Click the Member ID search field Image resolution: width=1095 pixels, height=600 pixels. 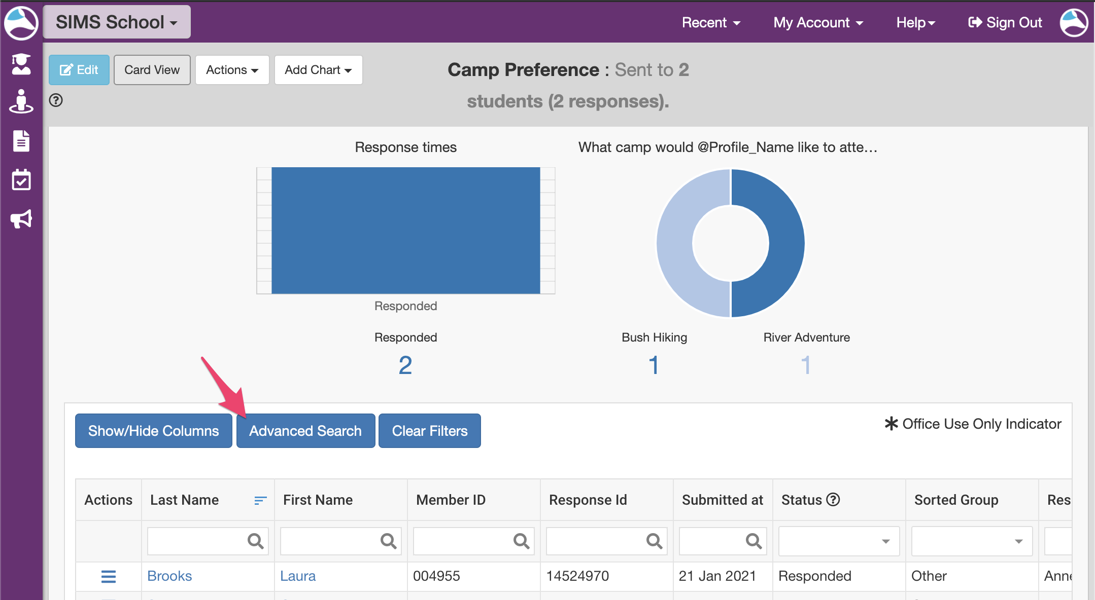(x=464, y=541)
